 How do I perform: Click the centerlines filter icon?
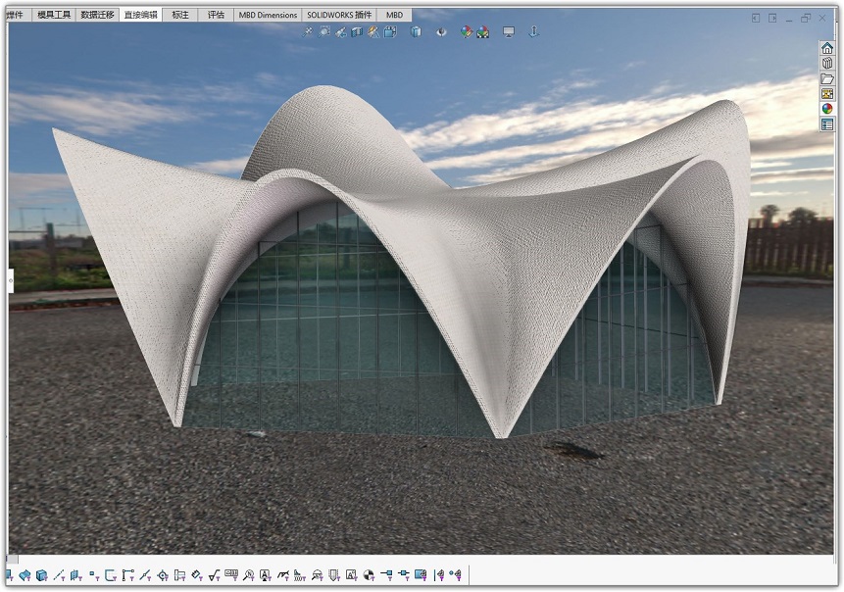(x=179, y=576)
